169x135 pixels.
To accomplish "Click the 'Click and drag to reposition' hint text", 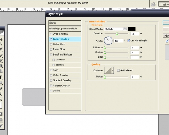I will tap(68, 3).
